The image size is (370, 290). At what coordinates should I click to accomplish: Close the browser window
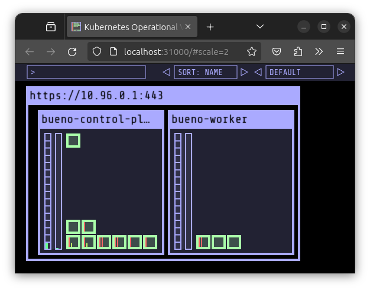click(344, 27)
